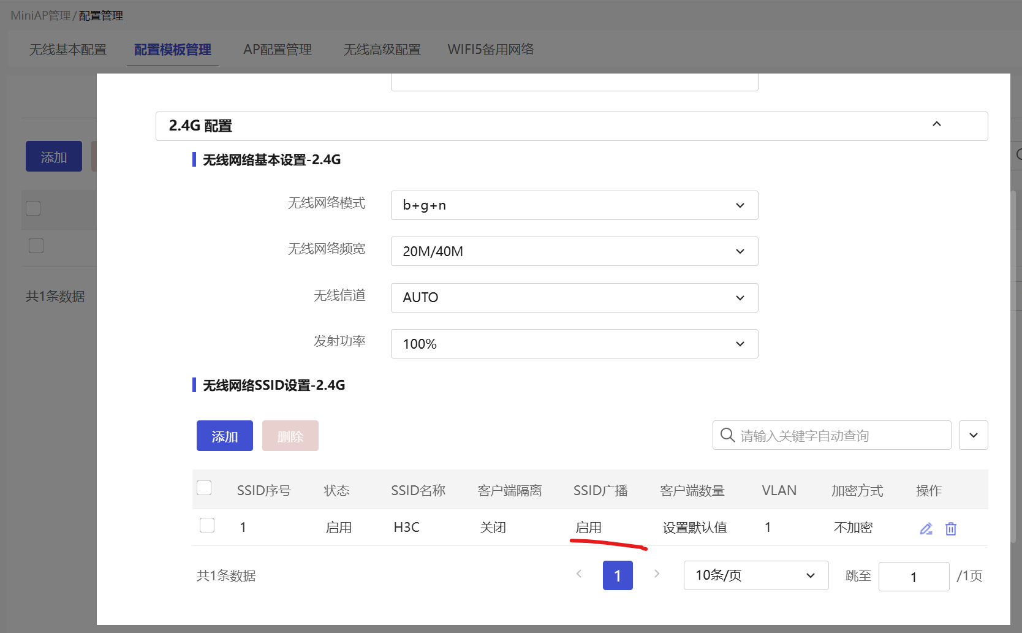Go to previous page arrow
1022x633 pixels.
click(x=579, y=574)
